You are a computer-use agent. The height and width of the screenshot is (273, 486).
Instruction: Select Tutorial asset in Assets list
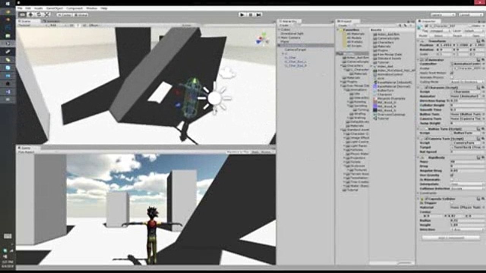point(383,118)
